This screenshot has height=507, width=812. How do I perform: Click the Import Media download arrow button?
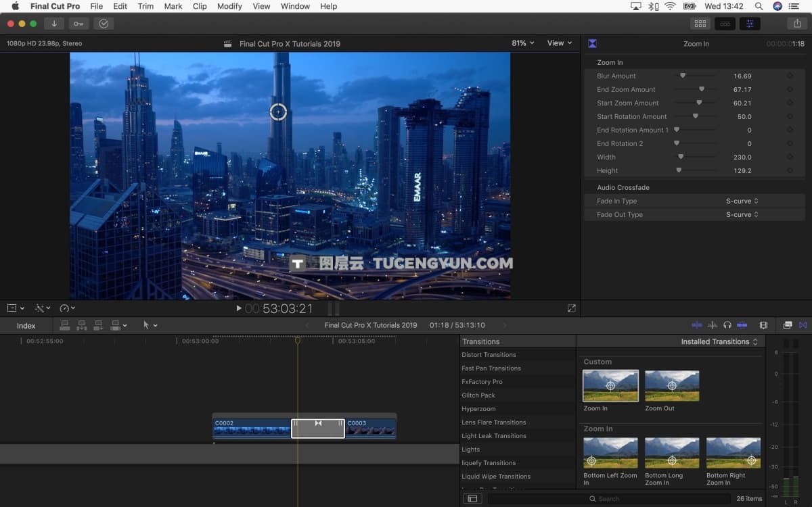click(x=54, y=24)
